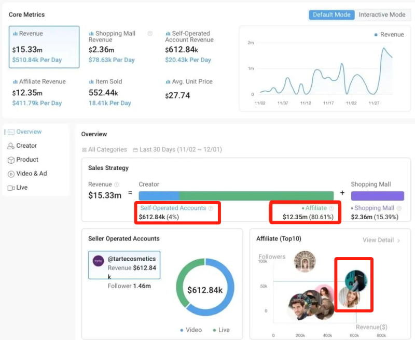
Task: Toggle Revenue legend in line chart
Action: (x=389, y=35)
